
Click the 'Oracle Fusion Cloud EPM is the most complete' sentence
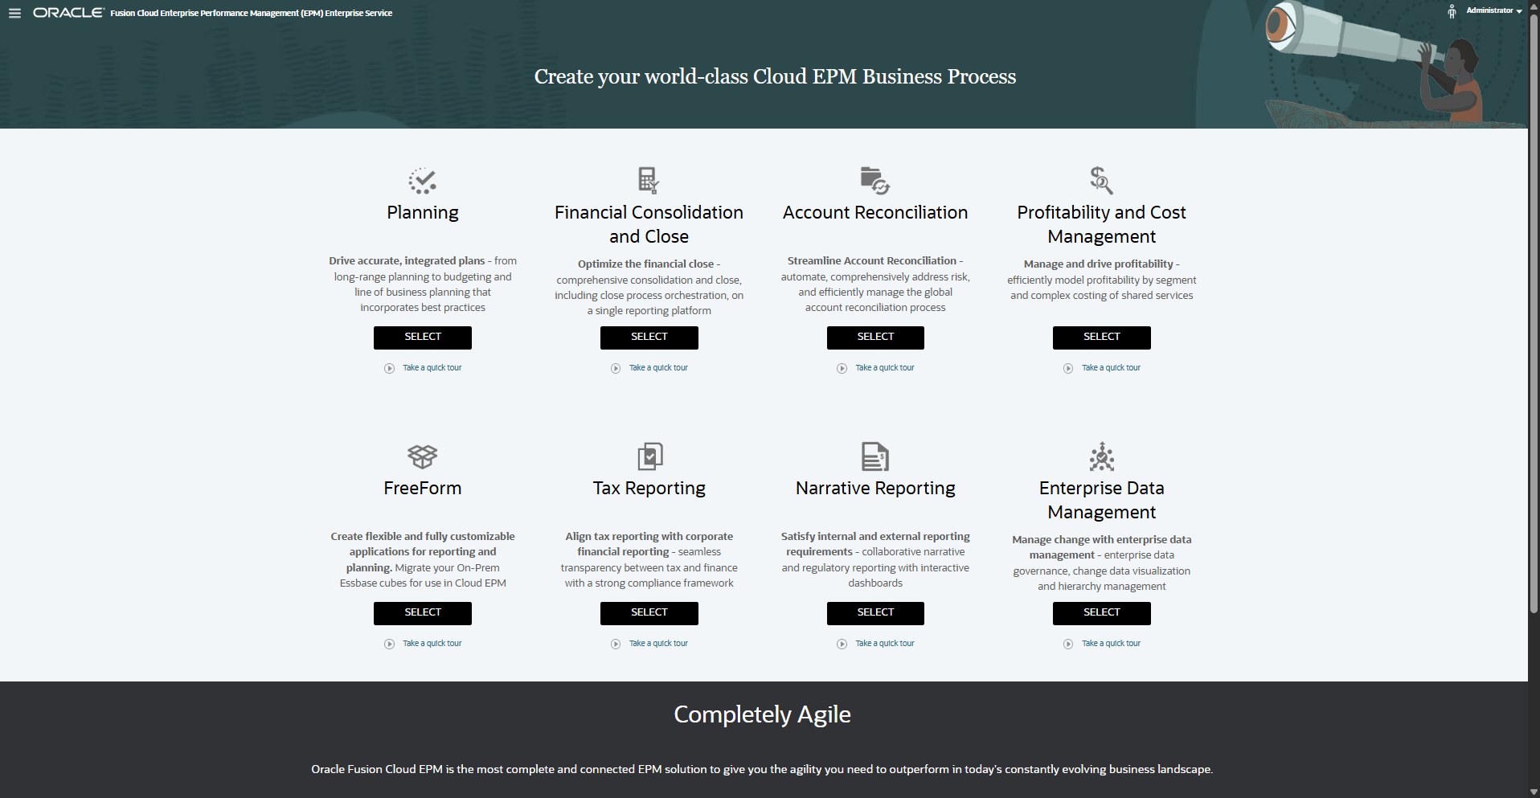point(762,769)
